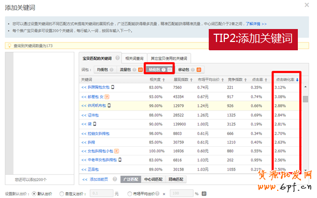Select the 转化包 word pack

click(x=154, y=69)
